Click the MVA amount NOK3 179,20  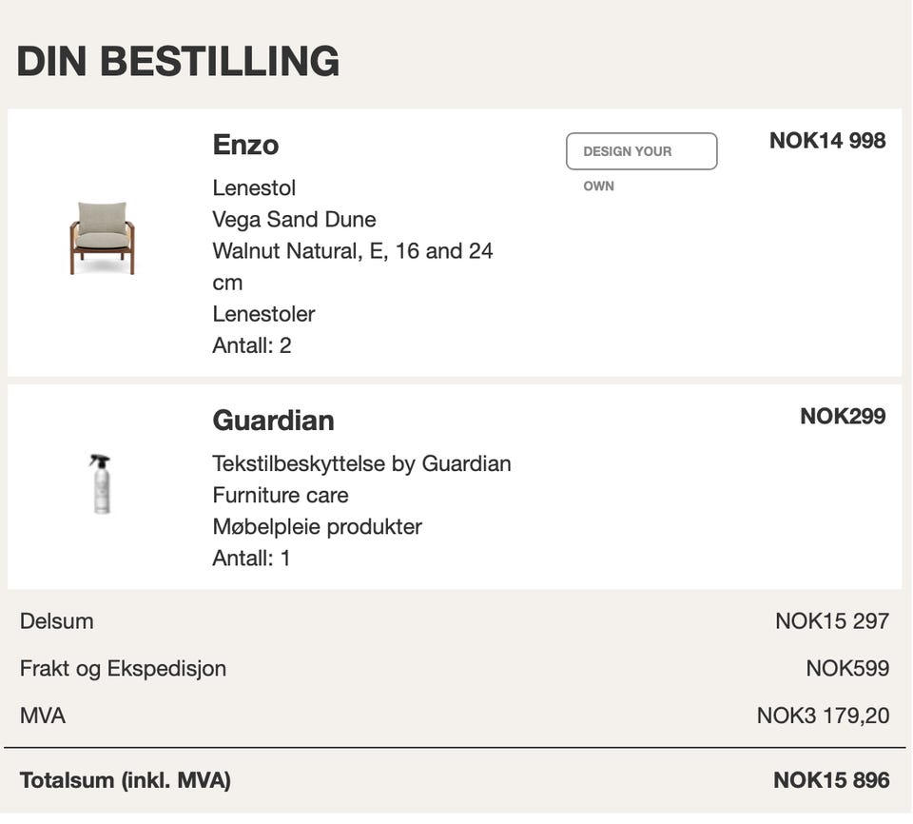tap(823, 716)
